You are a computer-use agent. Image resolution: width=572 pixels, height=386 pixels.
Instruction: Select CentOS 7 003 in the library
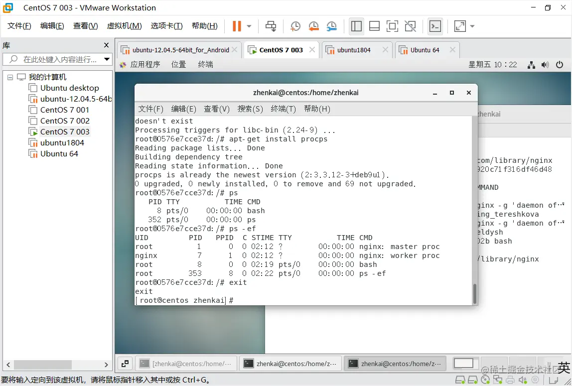59,131
